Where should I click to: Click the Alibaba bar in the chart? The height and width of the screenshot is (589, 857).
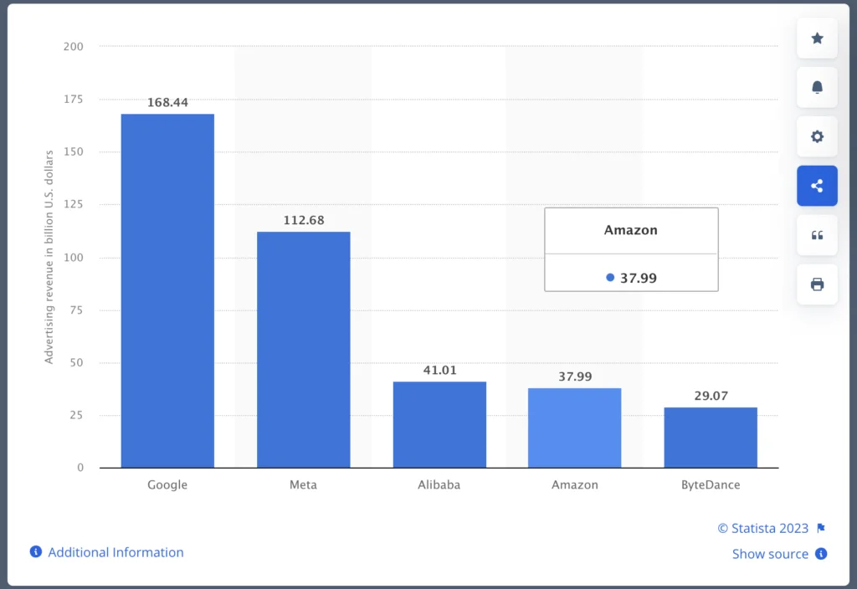point(439,424)
